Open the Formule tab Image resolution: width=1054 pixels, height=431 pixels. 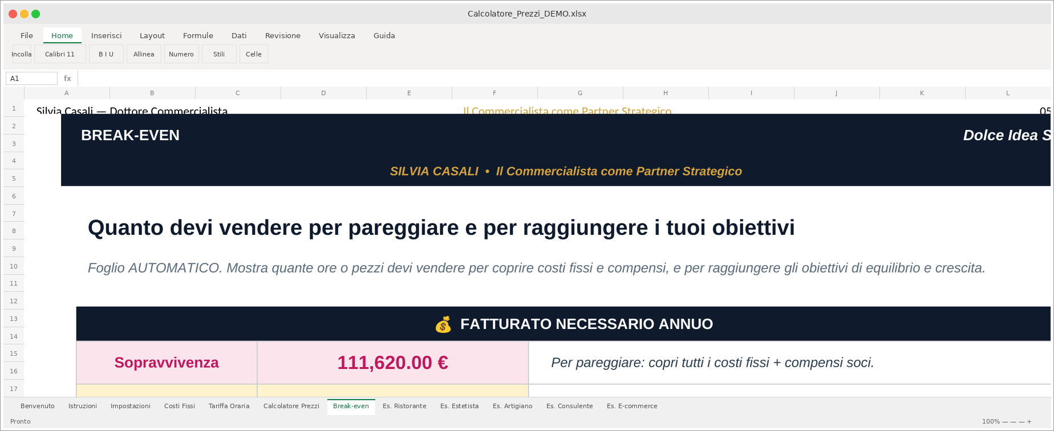pos(198,35)
